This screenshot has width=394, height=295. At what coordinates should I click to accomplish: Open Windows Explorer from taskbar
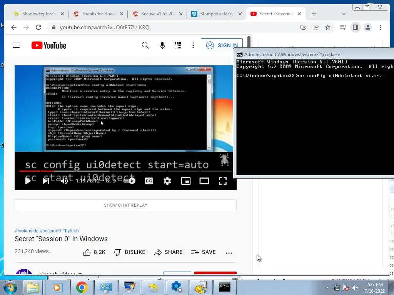(x=33, y=287)
